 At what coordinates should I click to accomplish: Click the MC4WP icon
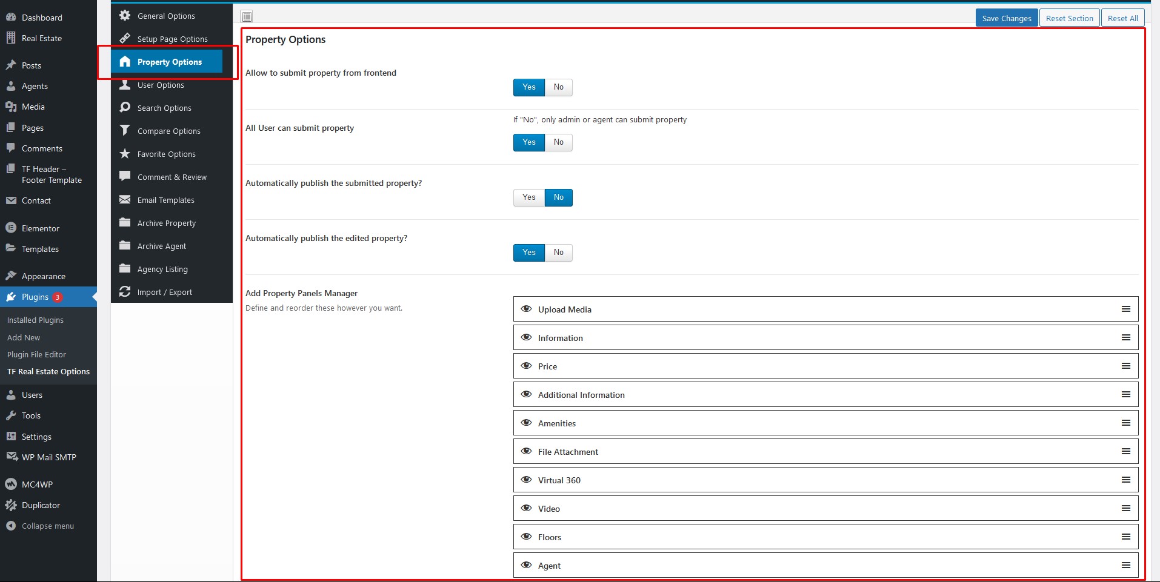pyautogui.click(x=11, y=484)
